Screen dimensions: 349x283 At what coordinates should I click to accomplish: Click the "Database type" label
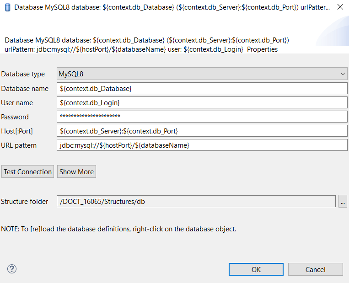(x=23, y=74)
